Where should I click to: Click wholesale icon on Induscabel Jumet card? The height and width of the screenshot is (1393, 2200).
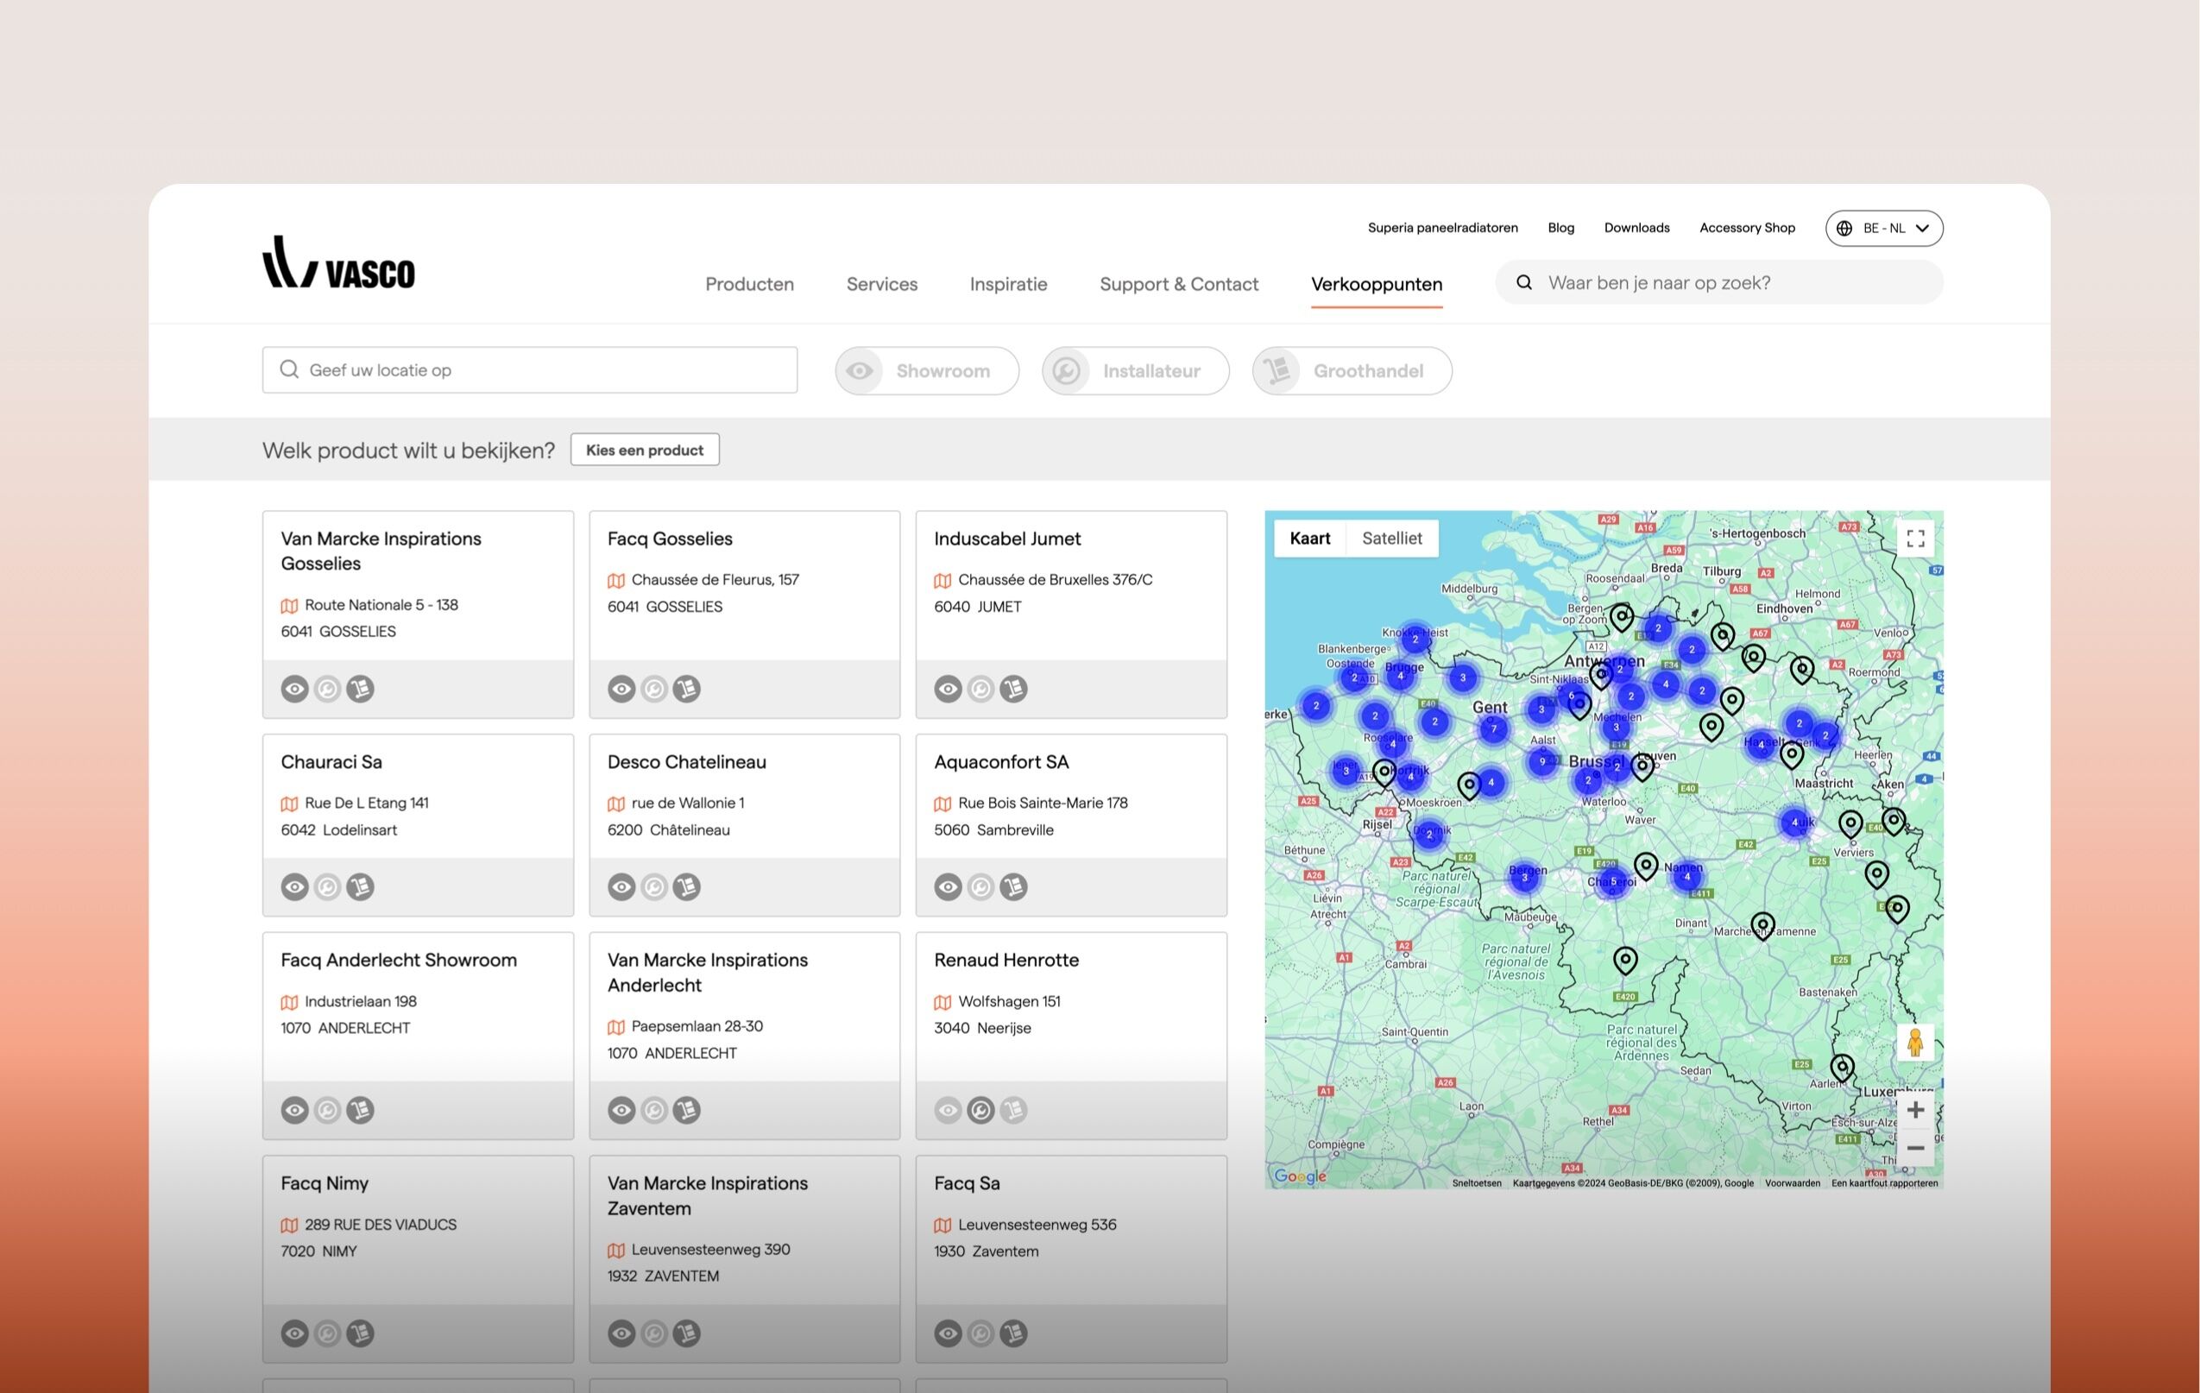(1013, 689)
